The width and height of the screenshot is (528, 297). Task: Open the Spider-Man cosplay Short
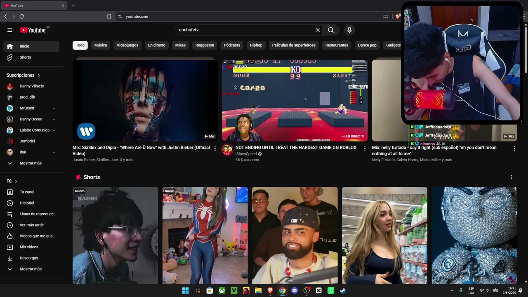(205, 235)
